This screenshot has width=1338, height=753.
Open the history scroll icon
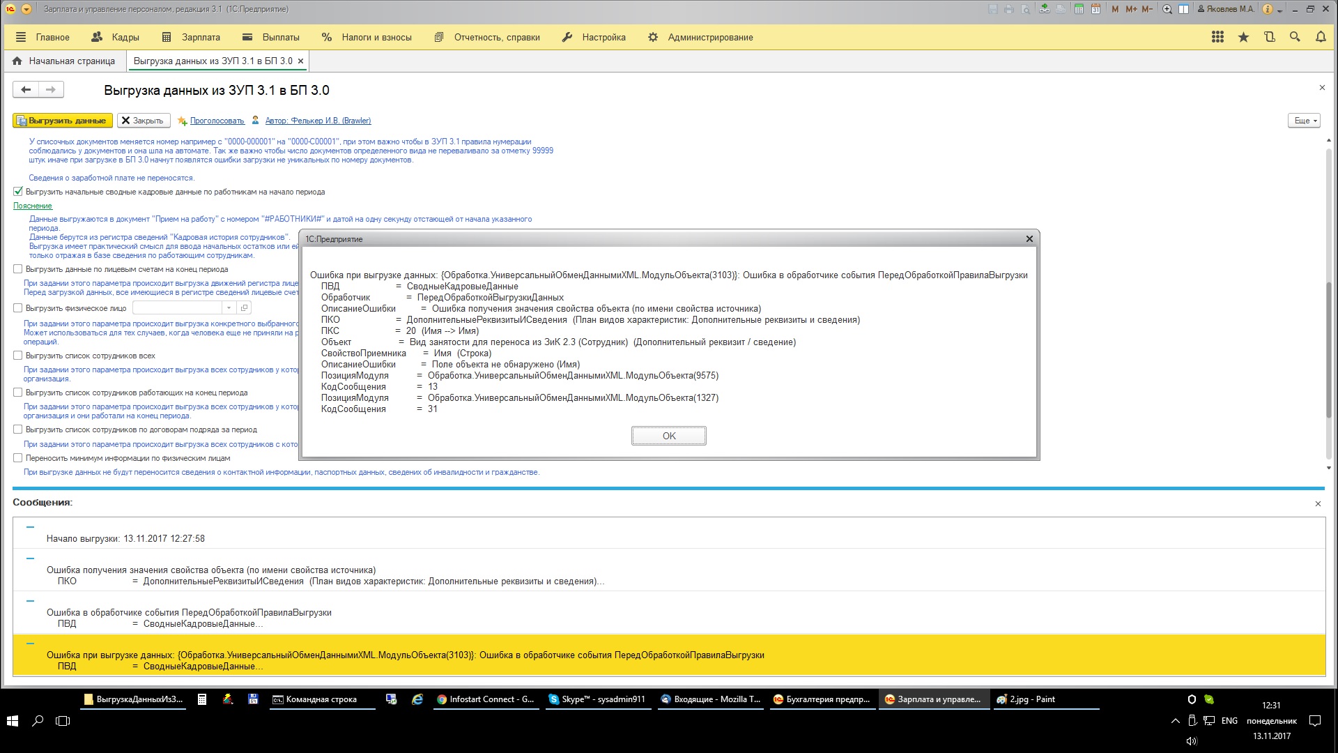1269,37
